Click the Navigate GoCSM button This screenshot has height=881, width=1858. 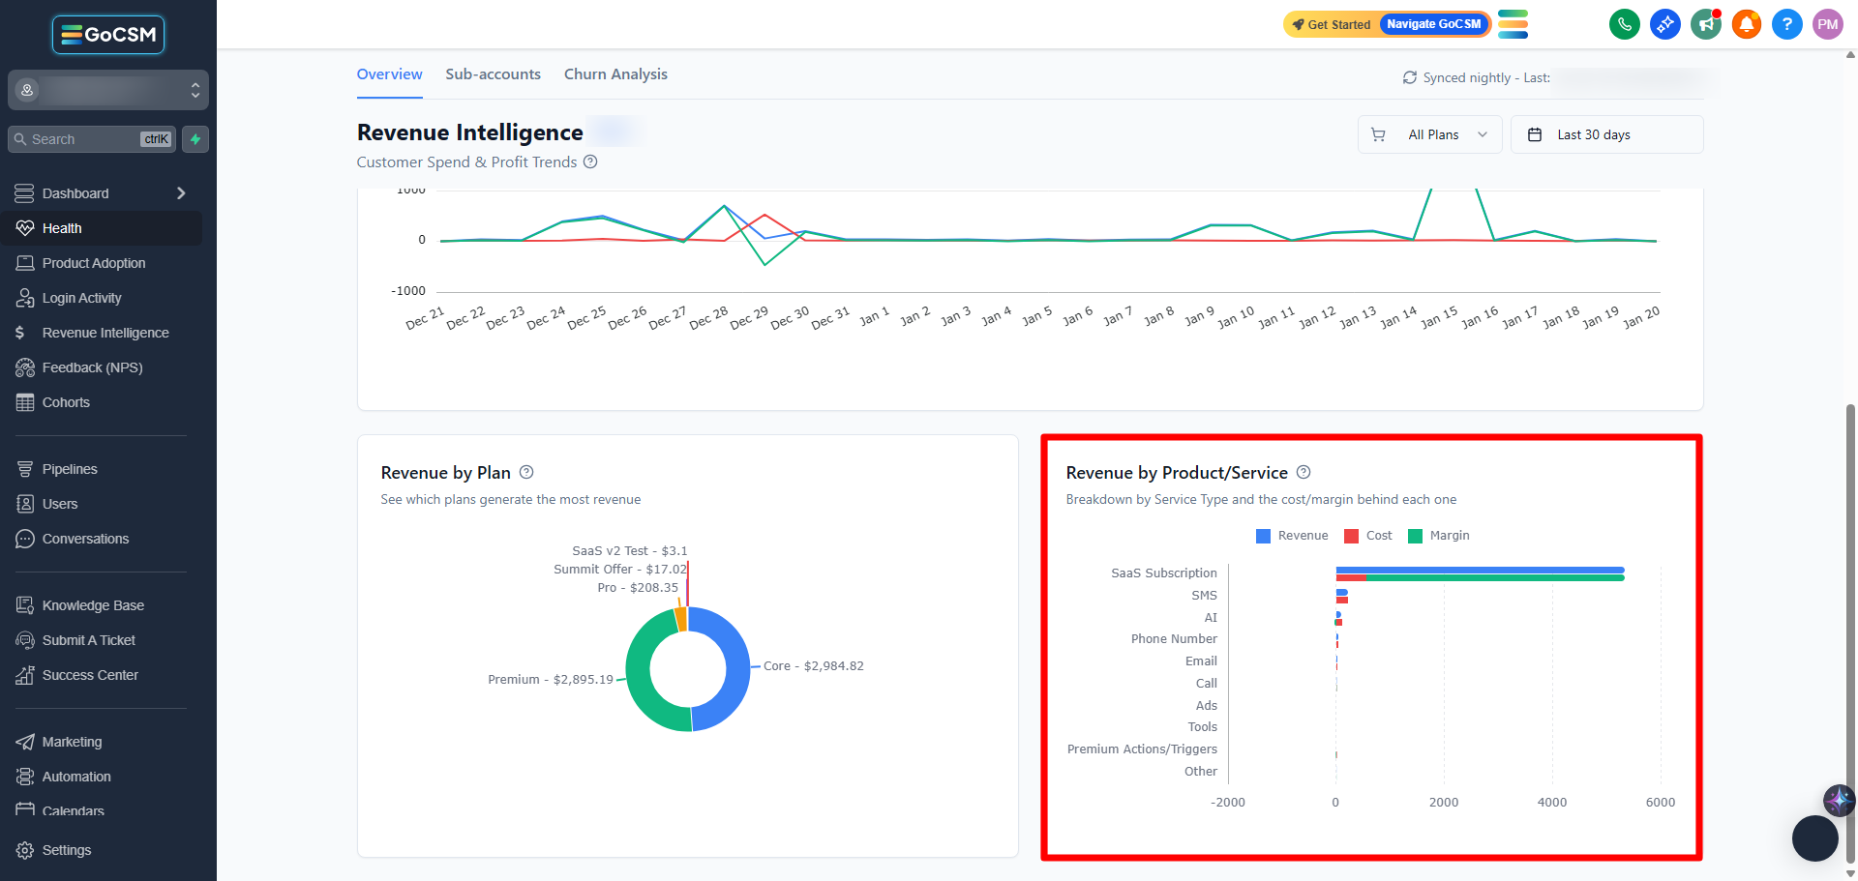coord(1433,24)
